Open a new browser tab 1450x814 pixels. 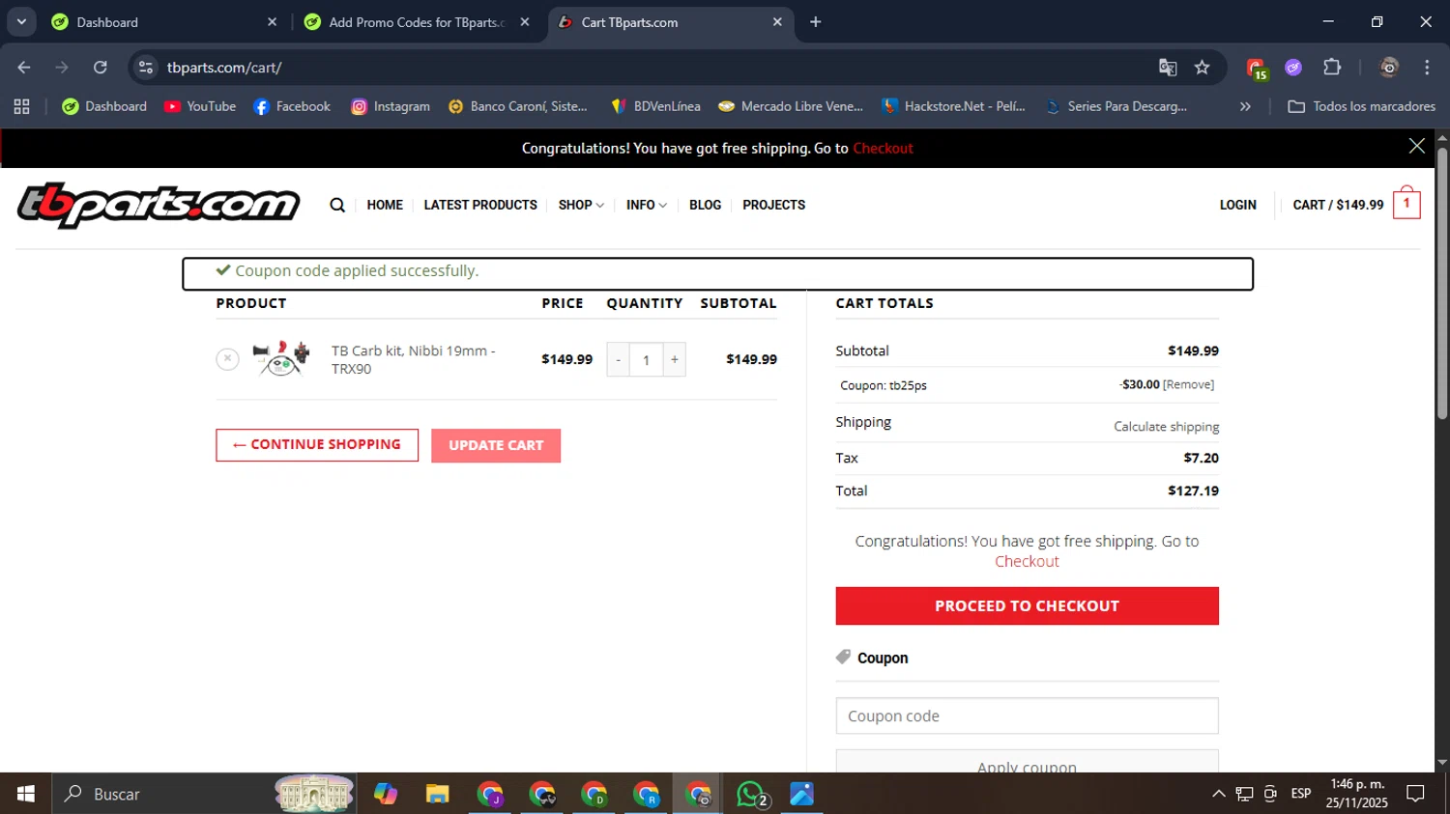pyautogui.click(x=816, y=21)
